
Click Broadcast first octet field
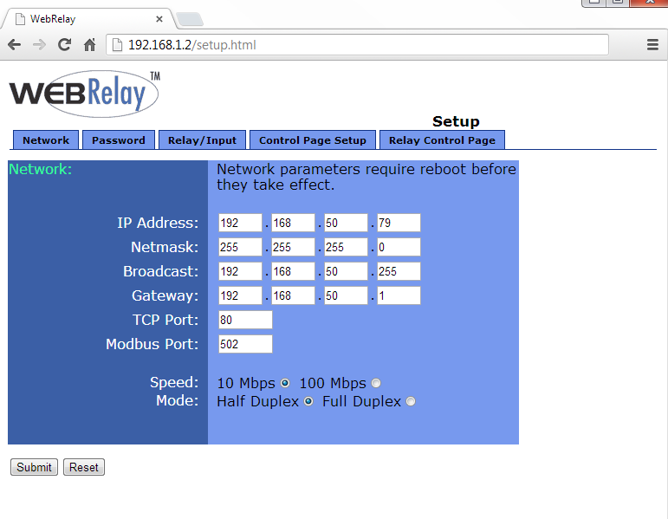(x=240, y=271)
